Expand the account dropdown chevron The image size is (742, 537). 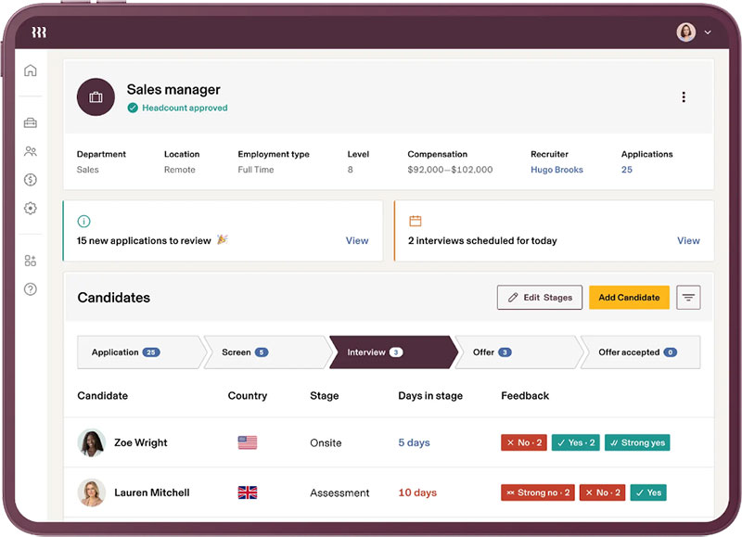pos(708,32)
